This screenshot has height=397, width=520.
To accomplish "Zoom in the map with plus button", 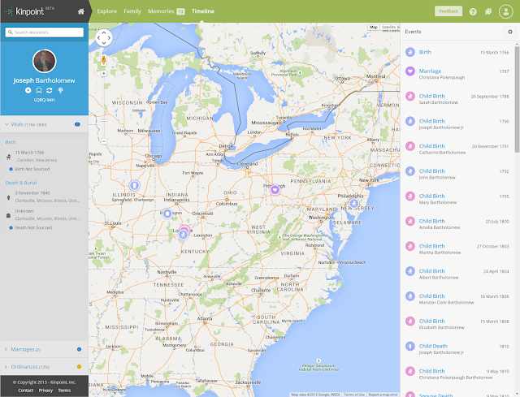I will [x=104, y=74].
